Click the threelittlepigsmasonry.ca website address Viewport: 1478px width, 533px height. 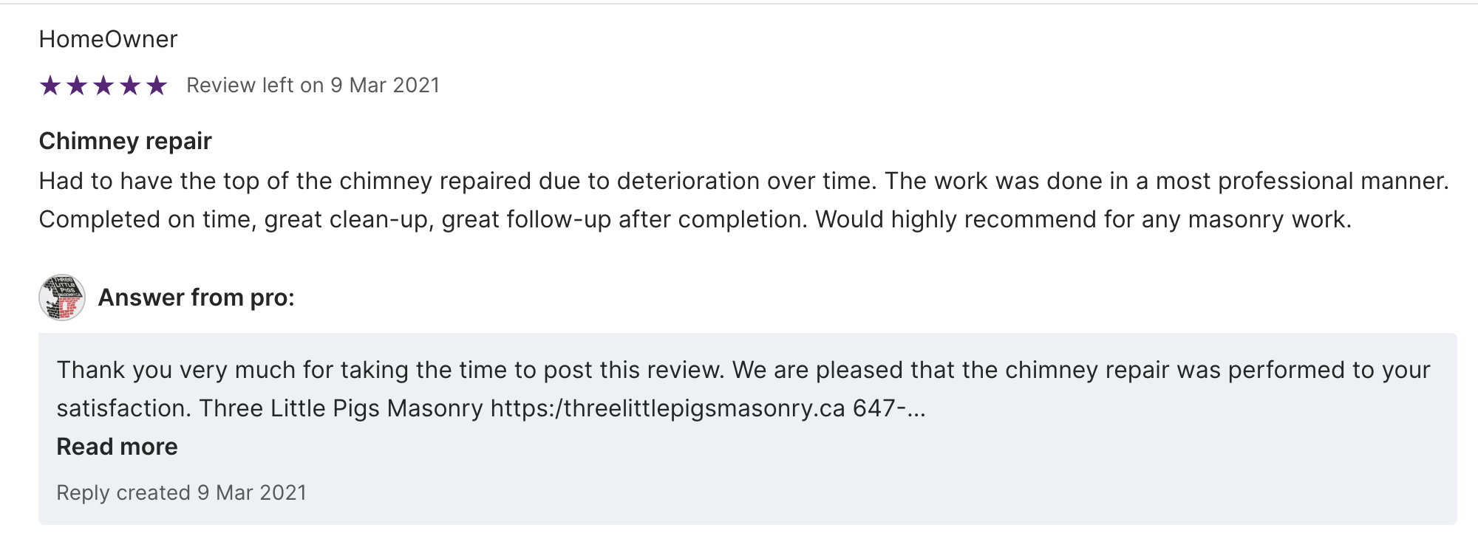667,408
